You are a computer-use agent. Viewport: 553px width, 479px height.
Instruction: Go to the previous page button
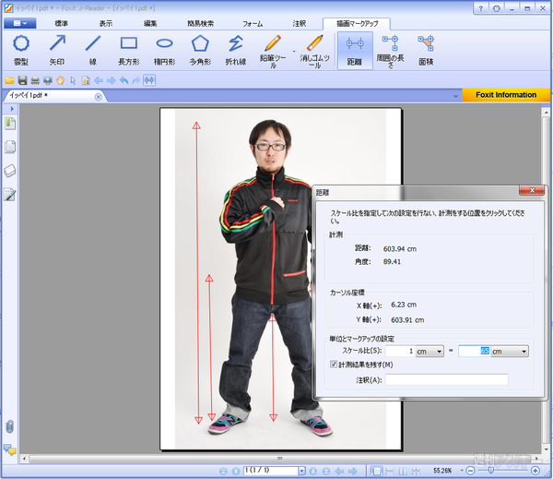pos(236,472)
